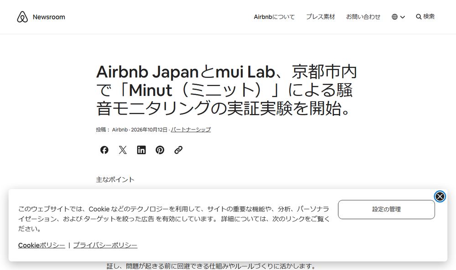Expand the language dropdown chevron

(x=403, y=17)
